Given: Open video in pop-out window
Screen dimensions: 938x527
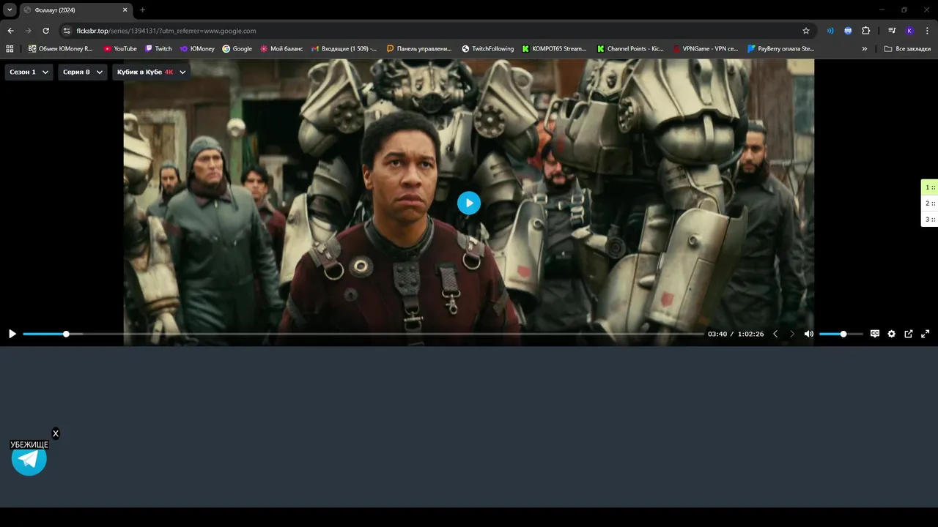Looking at the screenshot, I should click(x=908, y=334).
